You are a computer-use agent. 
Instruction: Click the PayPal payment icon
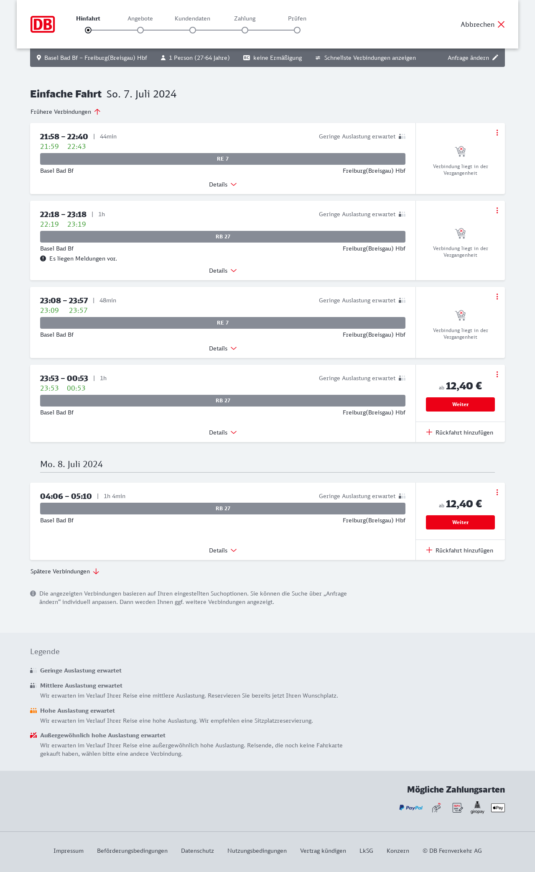click(411, 808)
